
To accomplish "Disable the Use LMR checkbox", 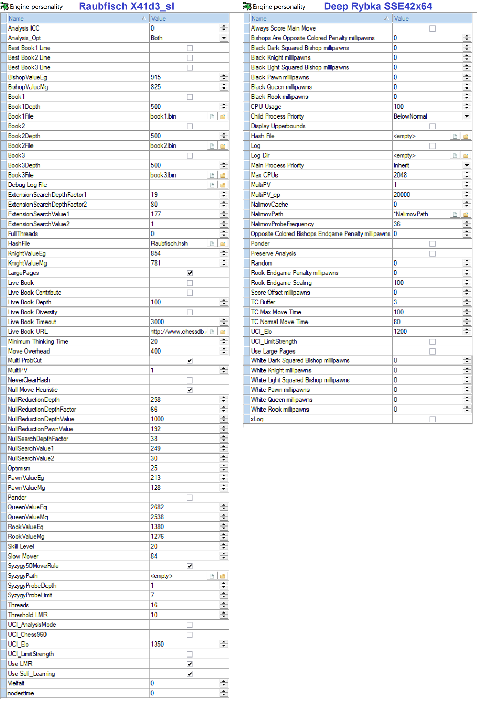I will (x=190, y=664).
